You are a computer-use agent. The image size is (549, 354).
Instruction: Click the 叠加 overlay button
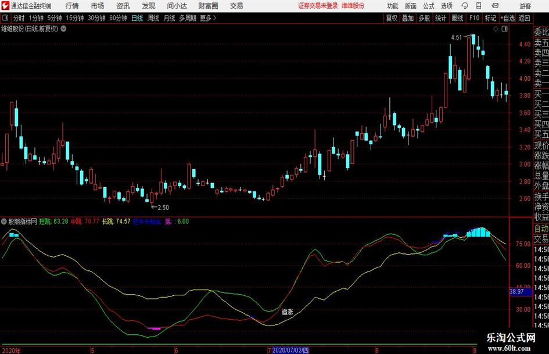(408, 18)
